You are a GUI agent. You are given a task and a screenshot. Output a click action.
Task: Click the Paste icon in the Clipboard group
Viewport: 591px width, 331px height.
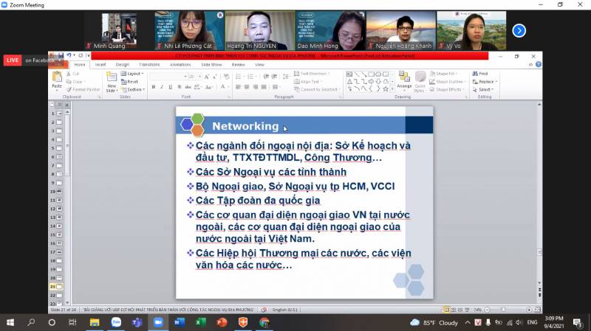click(x=56, y=78)
